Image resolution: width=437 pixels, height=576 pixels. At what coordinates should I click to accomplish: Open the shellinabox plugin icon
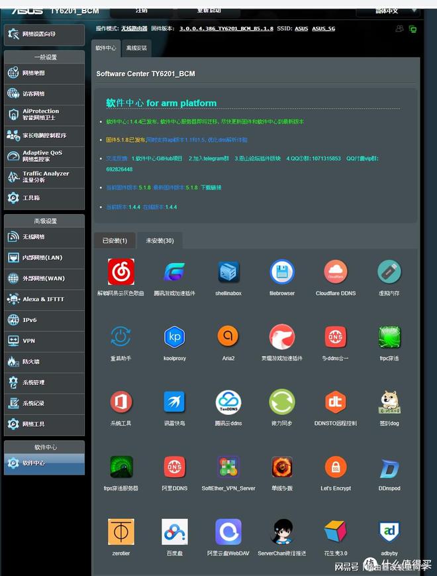(228, 272)
